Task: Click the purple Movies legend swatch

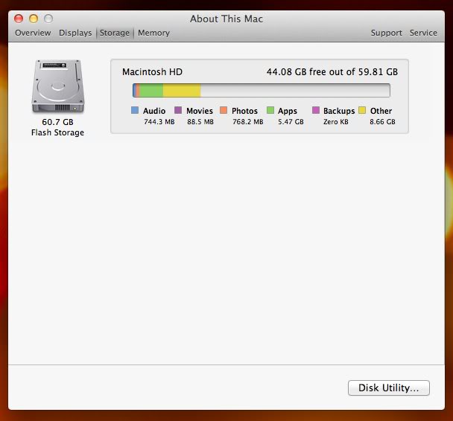Action: click(178, 110)
